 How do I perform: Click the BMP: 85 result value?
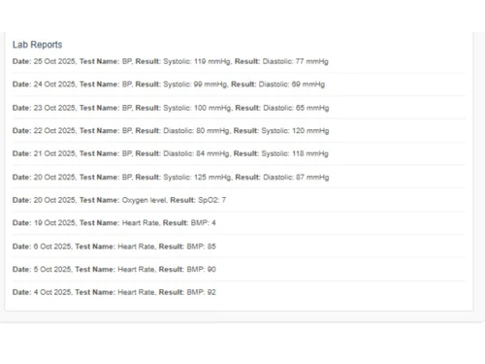[201, 247]
